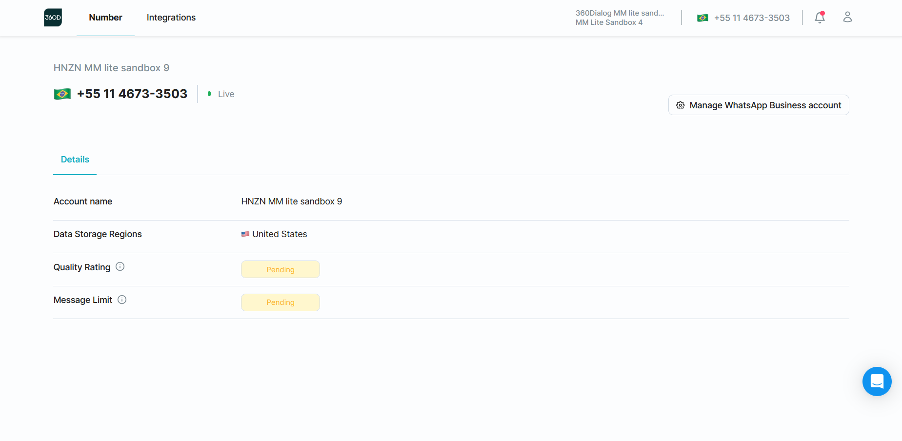Show the Quality Rating info tooltip icon
Viewport: 902px width, 441px height.
[x=120, y=267]
